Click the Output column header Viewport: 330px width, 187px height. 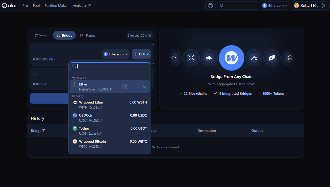point(257,131)
